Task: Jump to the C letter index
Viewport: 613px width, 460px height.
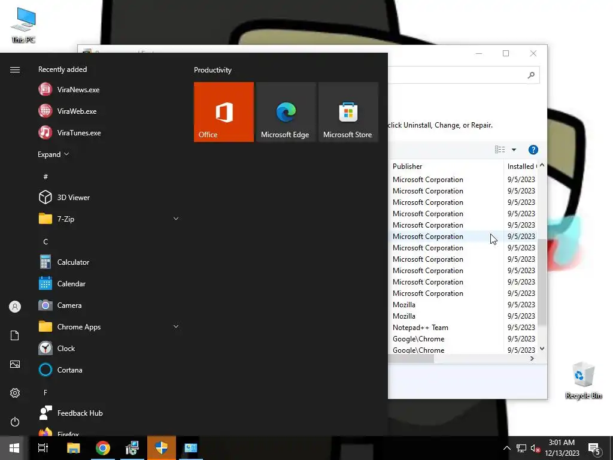Action: [x=45, y=242]
